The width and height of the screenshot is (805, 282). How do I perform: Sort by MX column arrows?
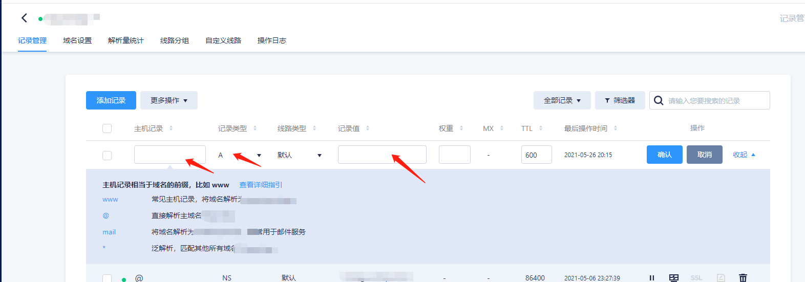coord(502,128)
